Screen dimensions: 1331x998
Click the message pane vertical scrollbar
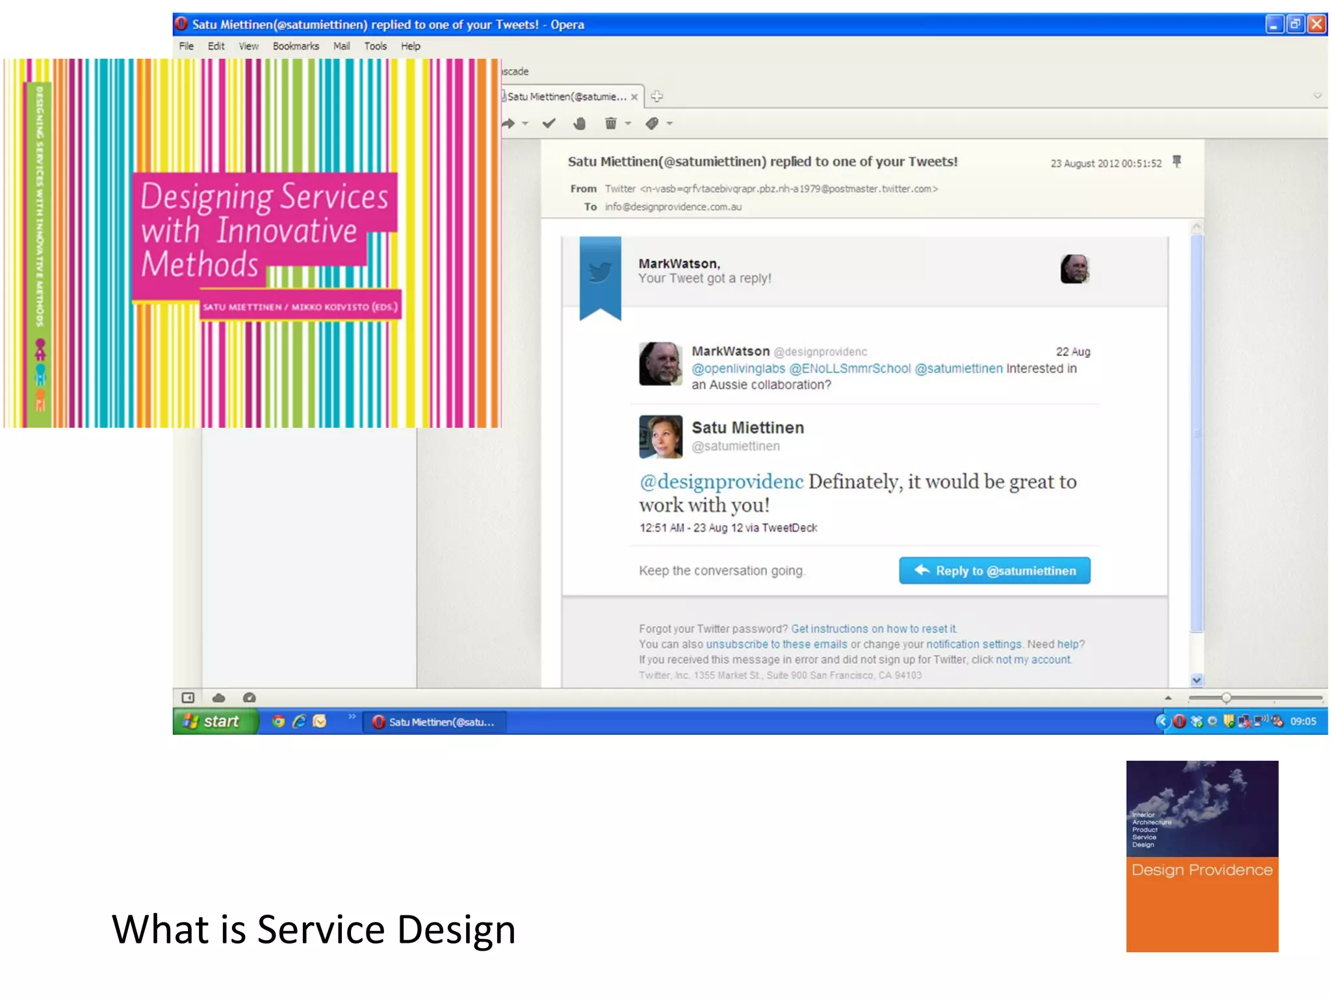[1196, 432]
